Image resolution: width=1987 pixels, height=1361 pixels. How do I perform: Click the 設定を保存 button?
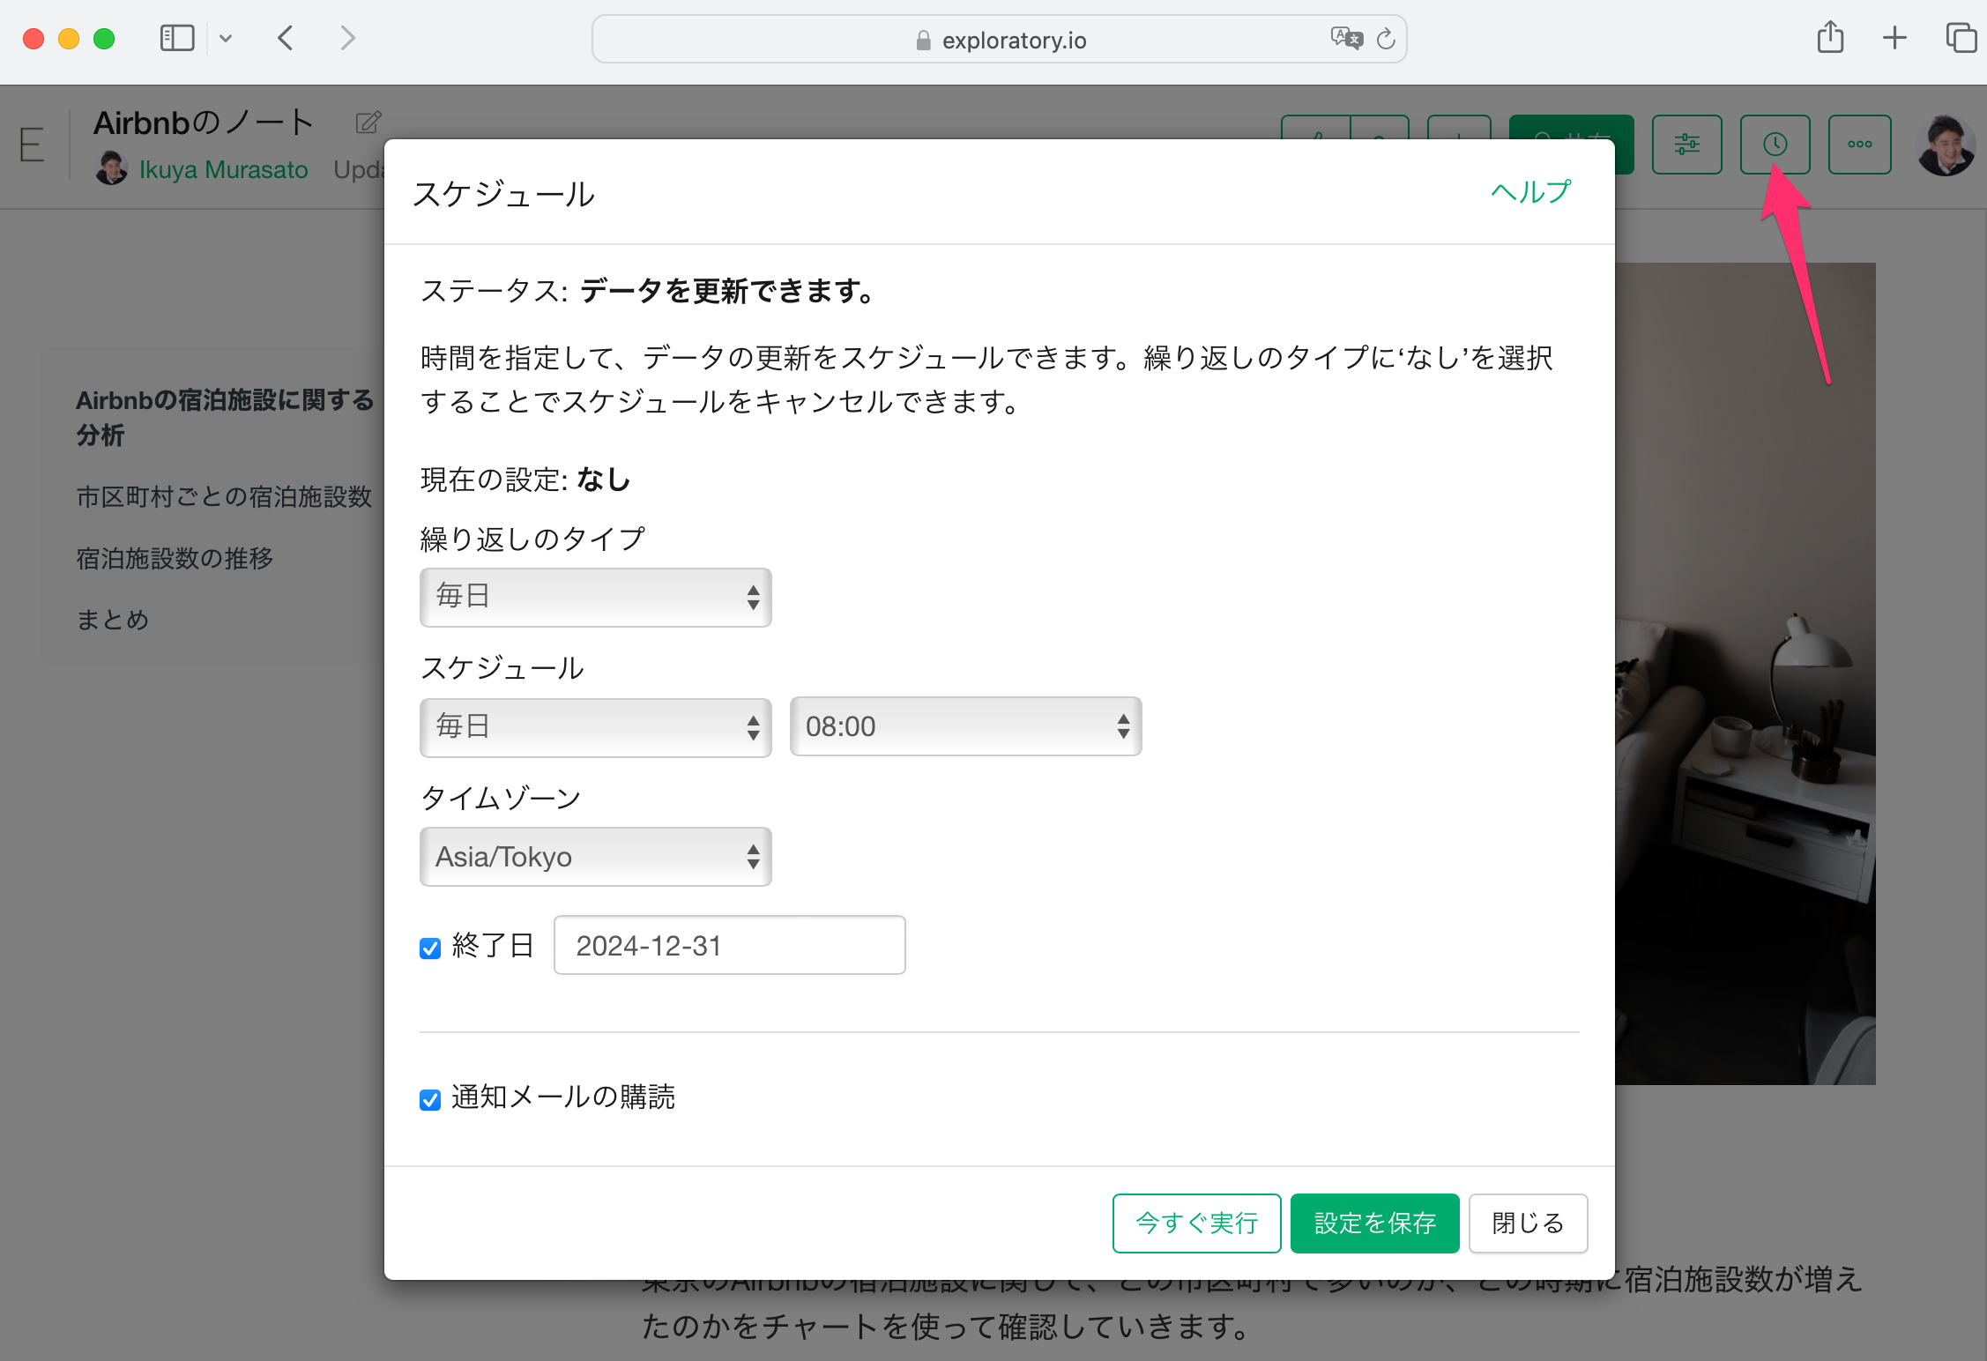[1374, 1223]
